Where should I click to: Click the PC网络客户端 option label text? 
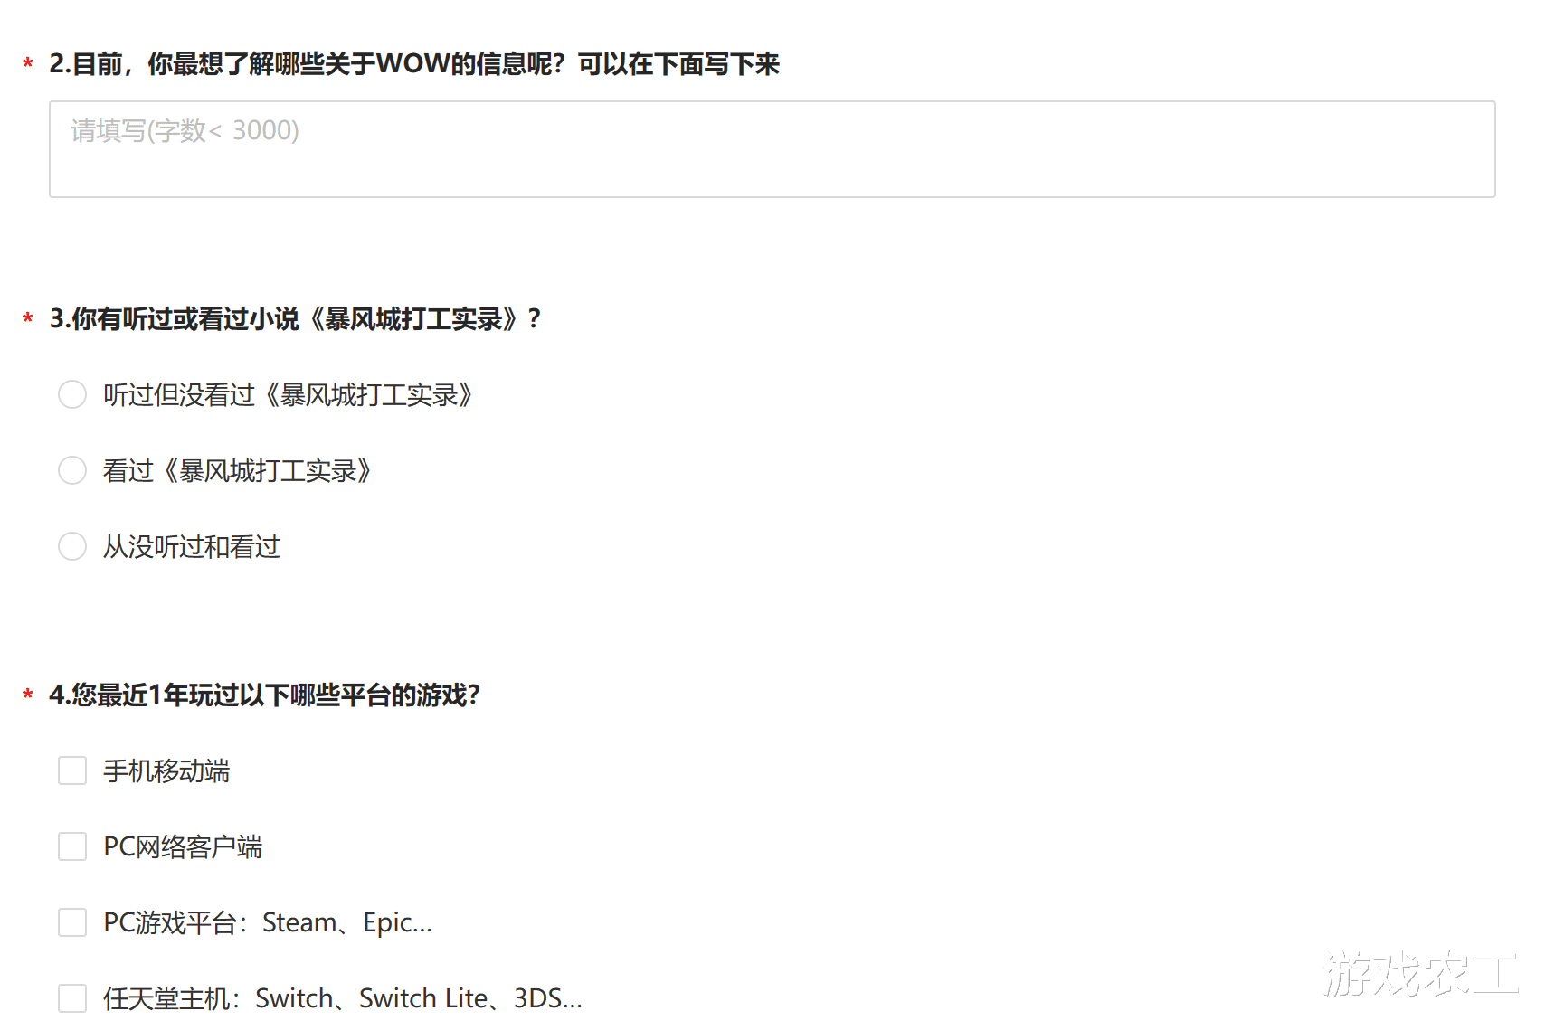(183, 847)
